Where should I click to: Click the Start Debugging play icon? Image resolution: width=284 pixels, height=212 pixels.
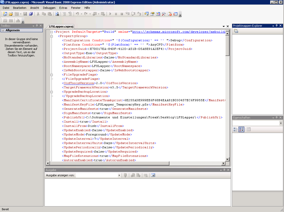110,14
